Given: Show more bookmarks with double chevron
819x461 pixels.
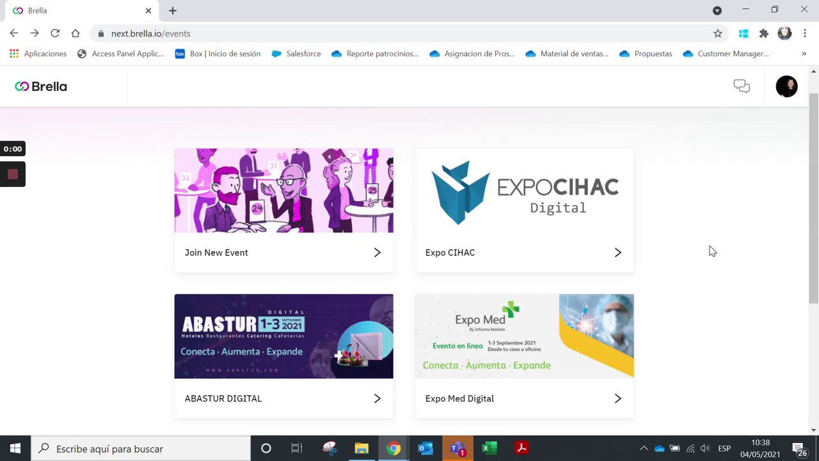Looking at the screenshot, I should coord(804,54).
